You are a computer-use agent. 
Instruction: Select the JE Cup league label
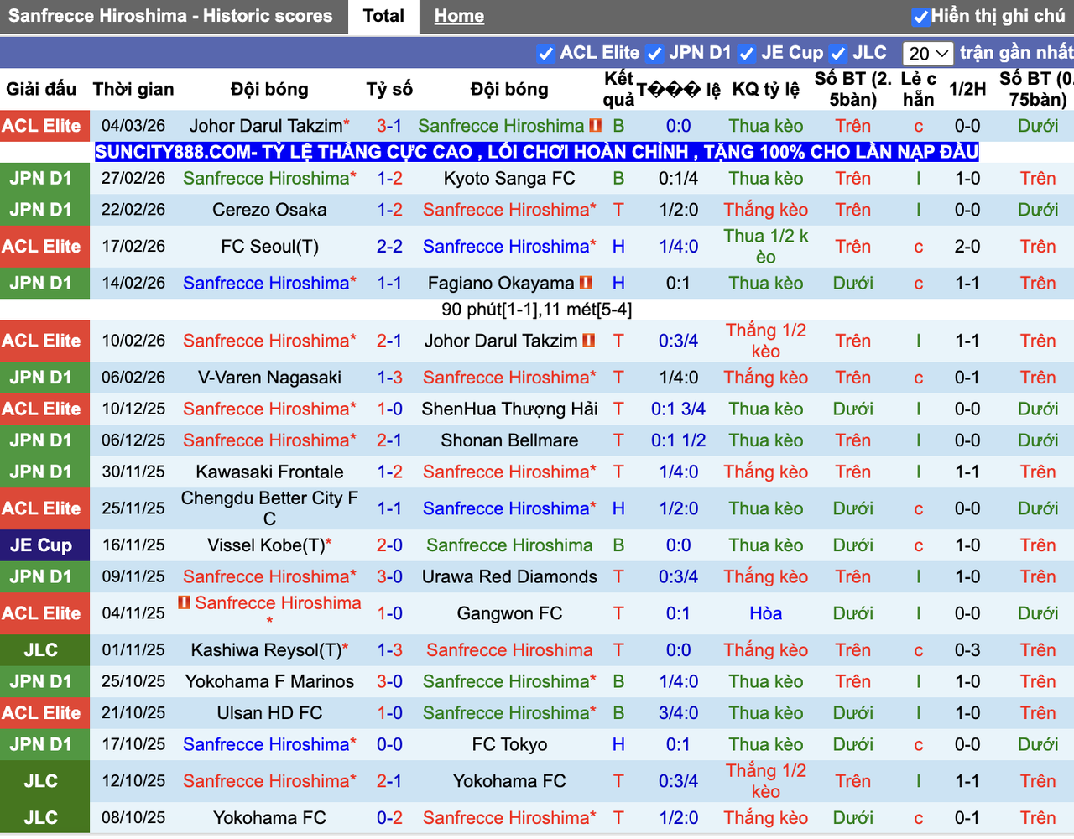(41, 545)
